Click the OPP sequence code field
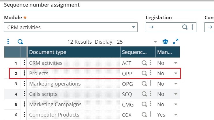 [131, 73]
